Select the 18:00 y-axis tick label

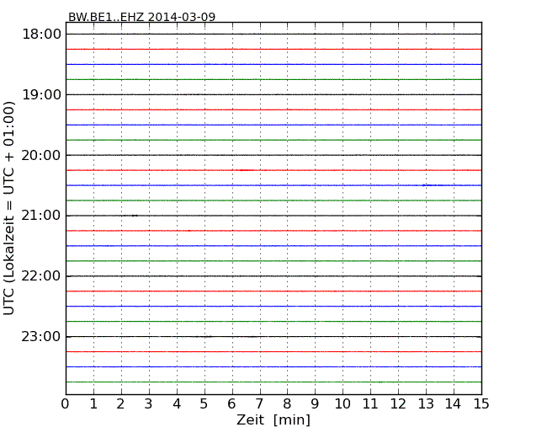coord(41,35)
